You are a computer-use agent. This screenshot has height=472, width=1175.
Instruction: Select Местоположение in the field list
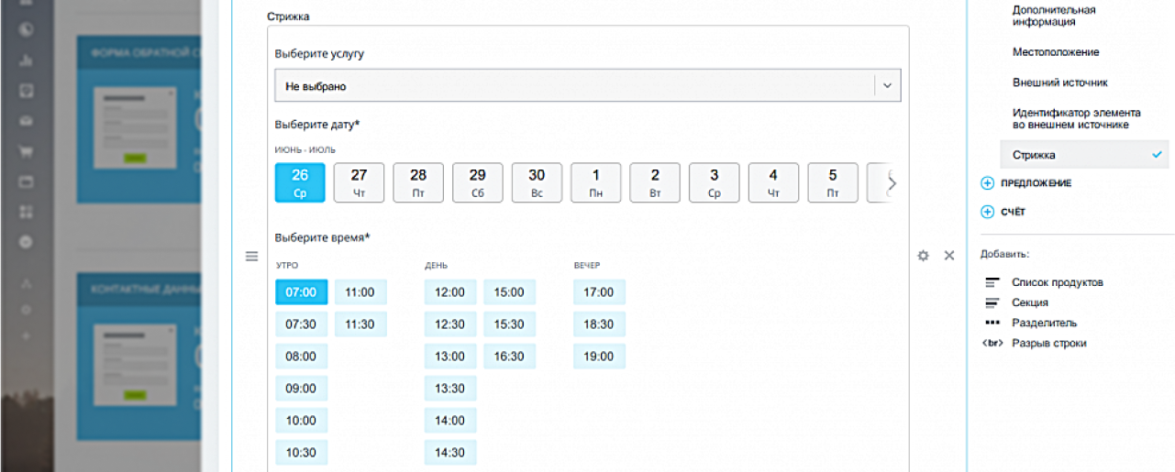point(1055,52)
